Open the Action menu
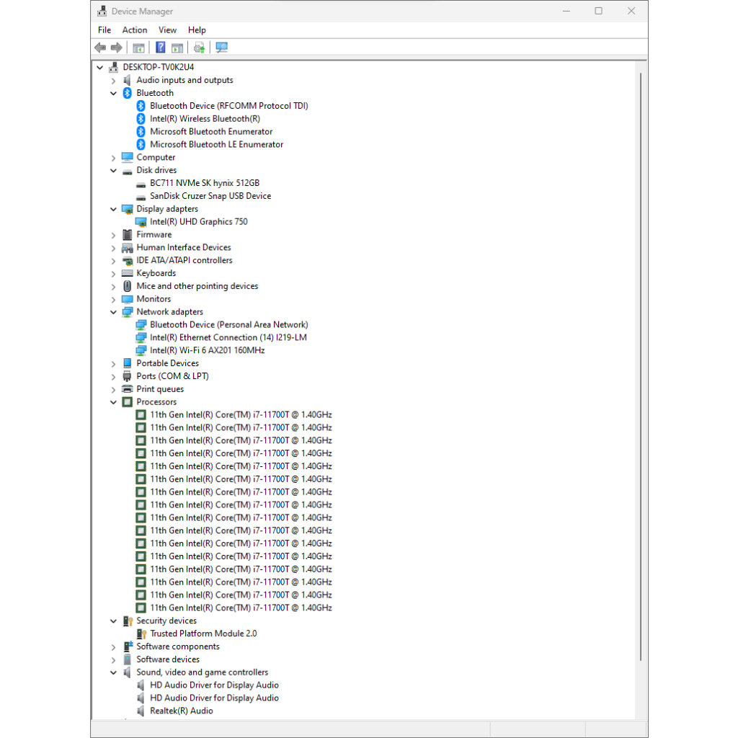 (134, 30)
